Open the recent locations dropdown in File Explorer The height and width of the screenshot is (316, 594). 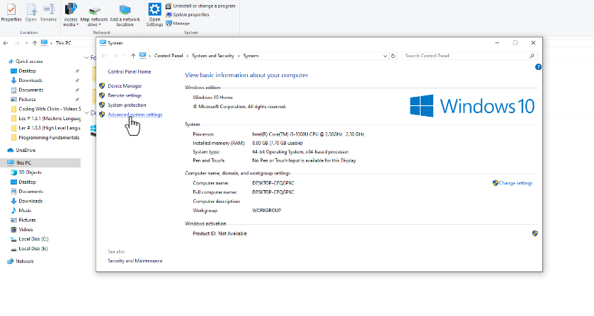(26, 43)
